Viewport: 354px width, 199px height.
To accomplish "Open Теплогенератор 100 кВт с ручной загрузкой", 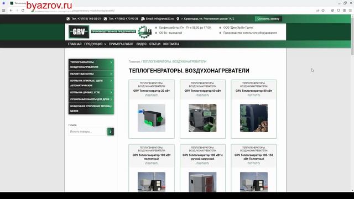I will 202,157.
